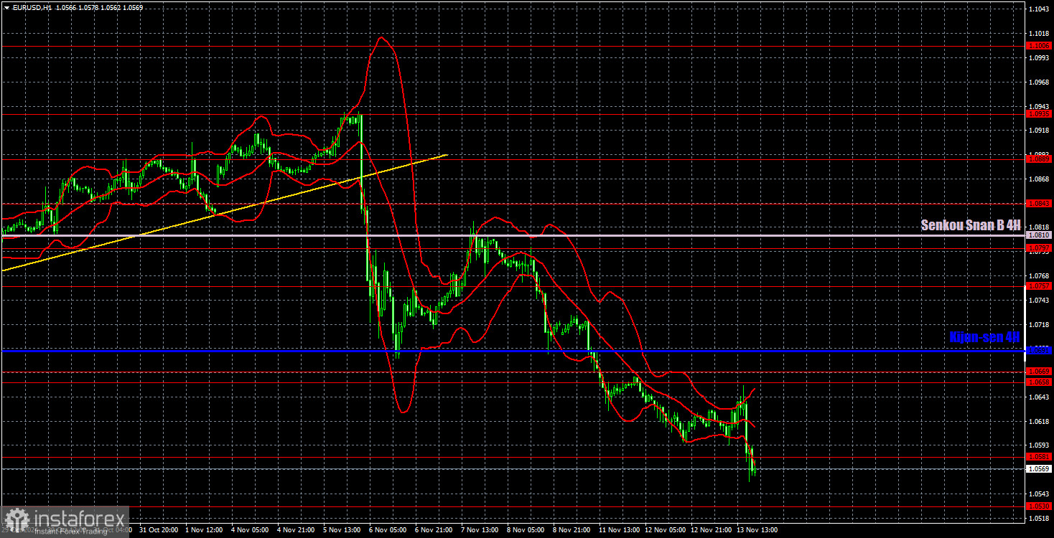Open the chart menu triangle beside EURUSD,H1
The width and height of the screenshot is (1054, 538).
(x=6, y=7)
